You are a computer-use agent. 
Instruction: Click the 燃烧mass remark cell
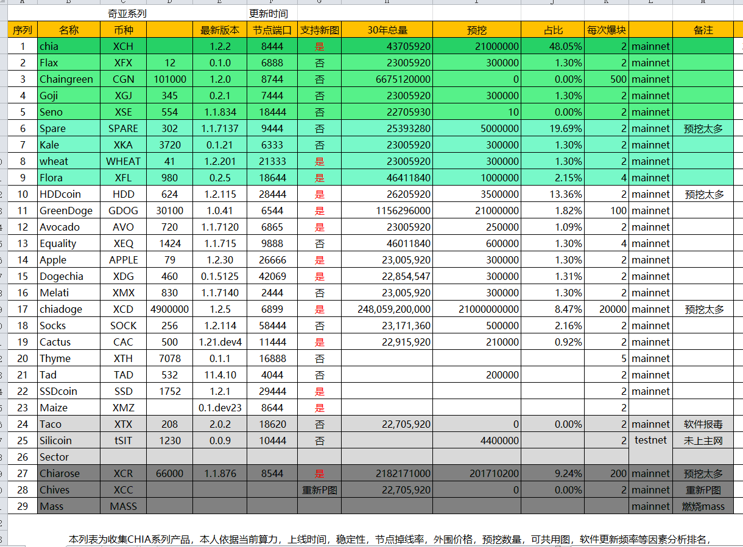click(x=703, y=506)
